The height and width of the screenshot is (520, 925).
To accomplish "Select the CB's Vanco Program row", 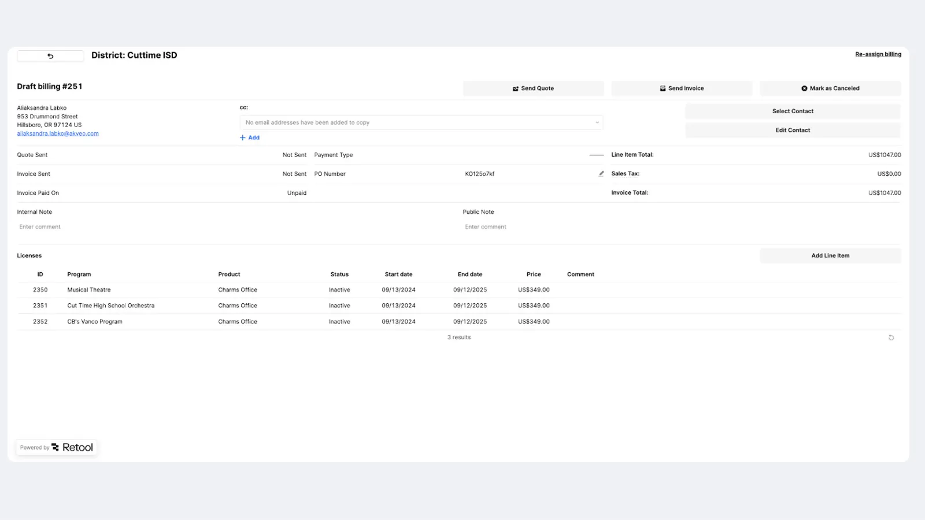I will 459,322.
